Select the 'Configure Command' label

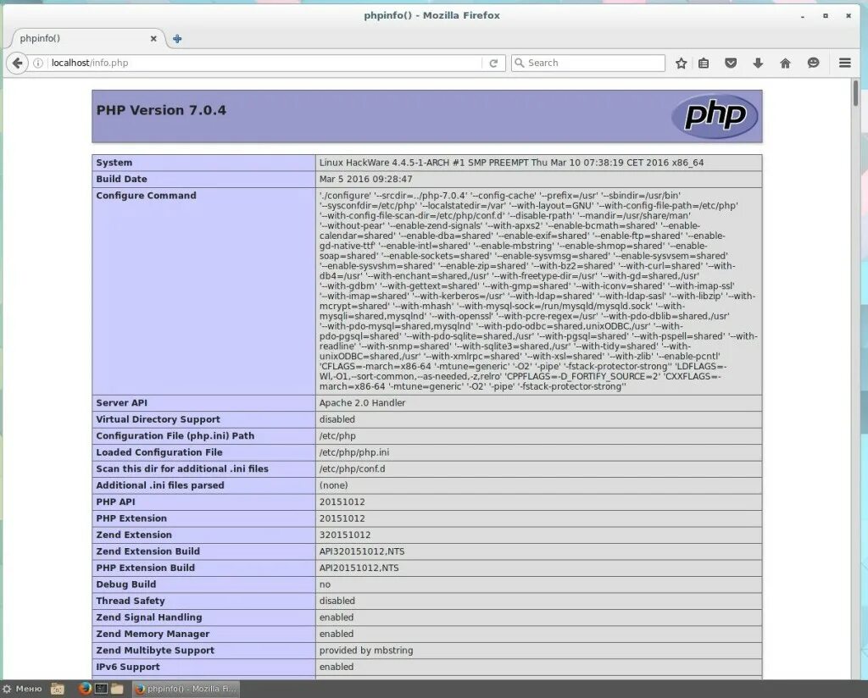[146, 195]
